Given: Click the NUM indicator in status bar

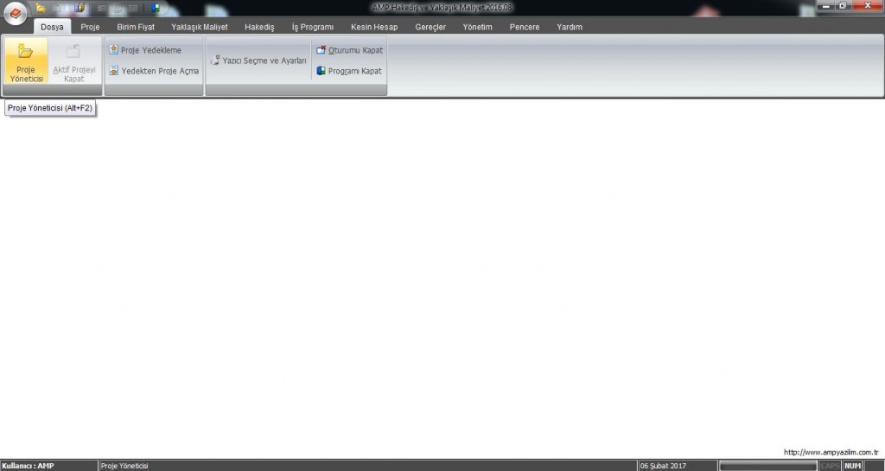Looking at the screenshot, I should [x=852, y=466].
